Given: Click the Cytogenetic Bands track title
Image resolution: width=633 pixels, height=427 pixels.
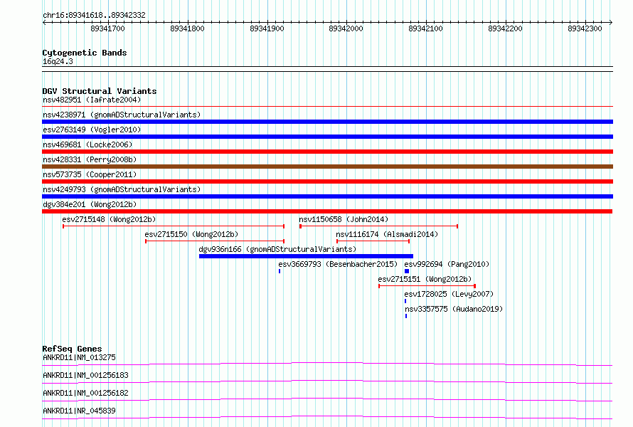Looking at the screenshot, I should 85,53.
